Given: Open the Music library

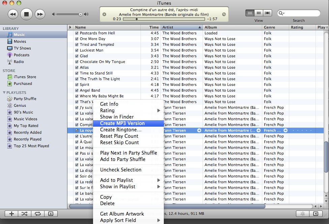Looking at the screenshot, I should tap(34, 35).
